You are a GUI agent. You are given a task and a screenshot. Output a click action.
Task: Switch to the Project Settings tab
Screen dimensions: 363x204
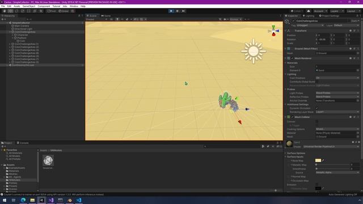pos(329,16)
